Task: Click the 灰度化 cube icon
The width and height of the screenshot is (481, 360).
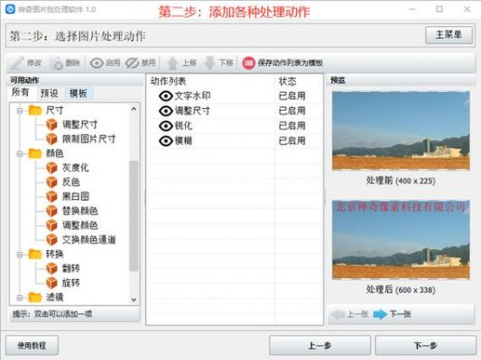Action: click(51, 167)
